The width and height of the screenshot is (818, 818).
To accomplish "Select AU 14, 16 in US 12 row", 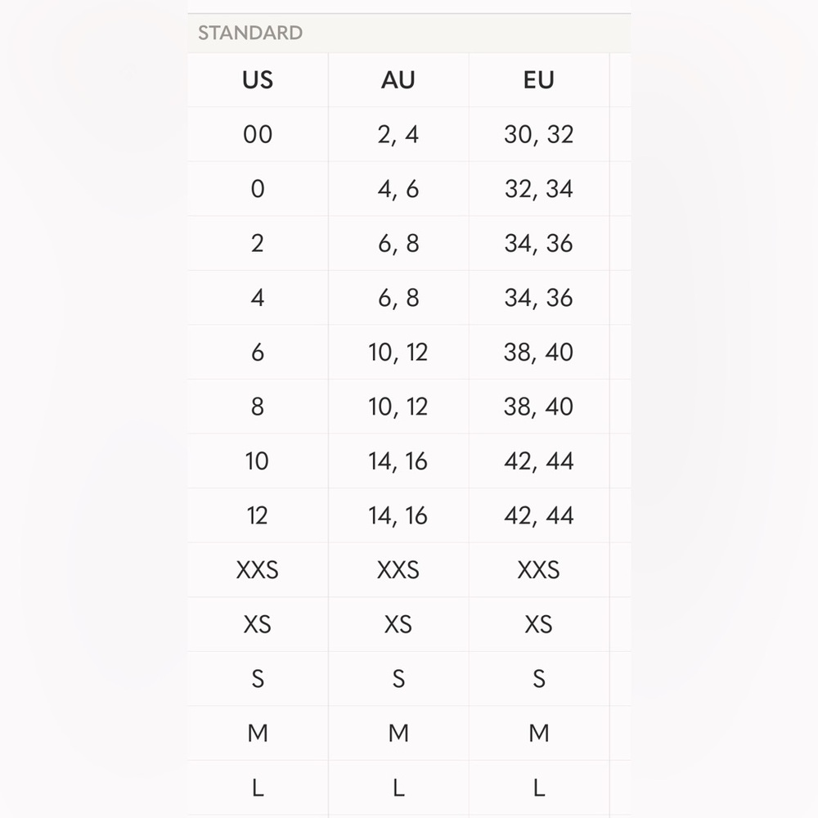I will pyautogui.click(x=398, y=515).
